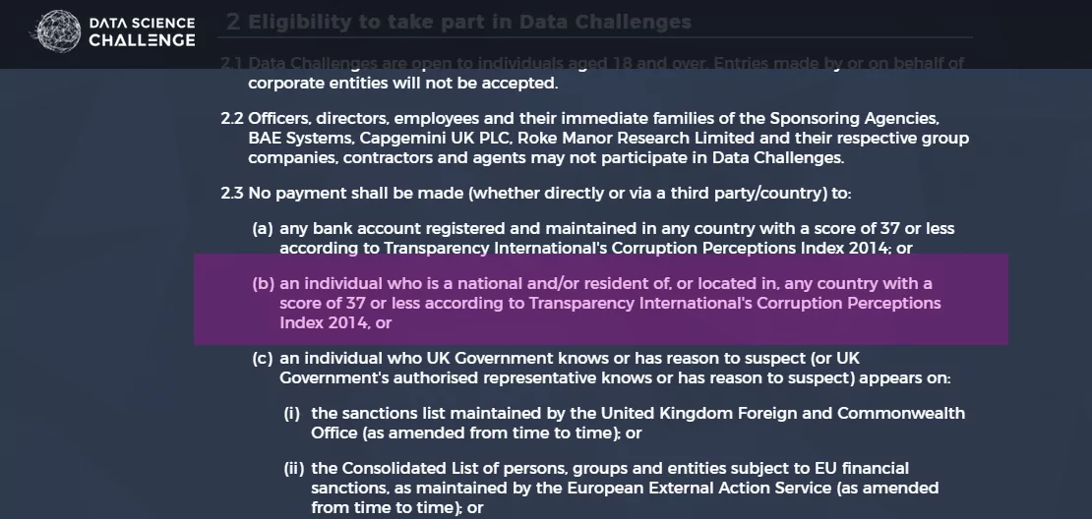Select the 2.2 clause number
This screenshot has width=1092, height=519.
[x=232, y=118]
